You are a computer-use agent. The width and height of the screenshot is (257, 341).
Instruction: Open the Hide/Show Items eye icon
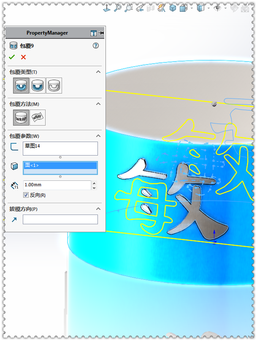tap(217, 8)
